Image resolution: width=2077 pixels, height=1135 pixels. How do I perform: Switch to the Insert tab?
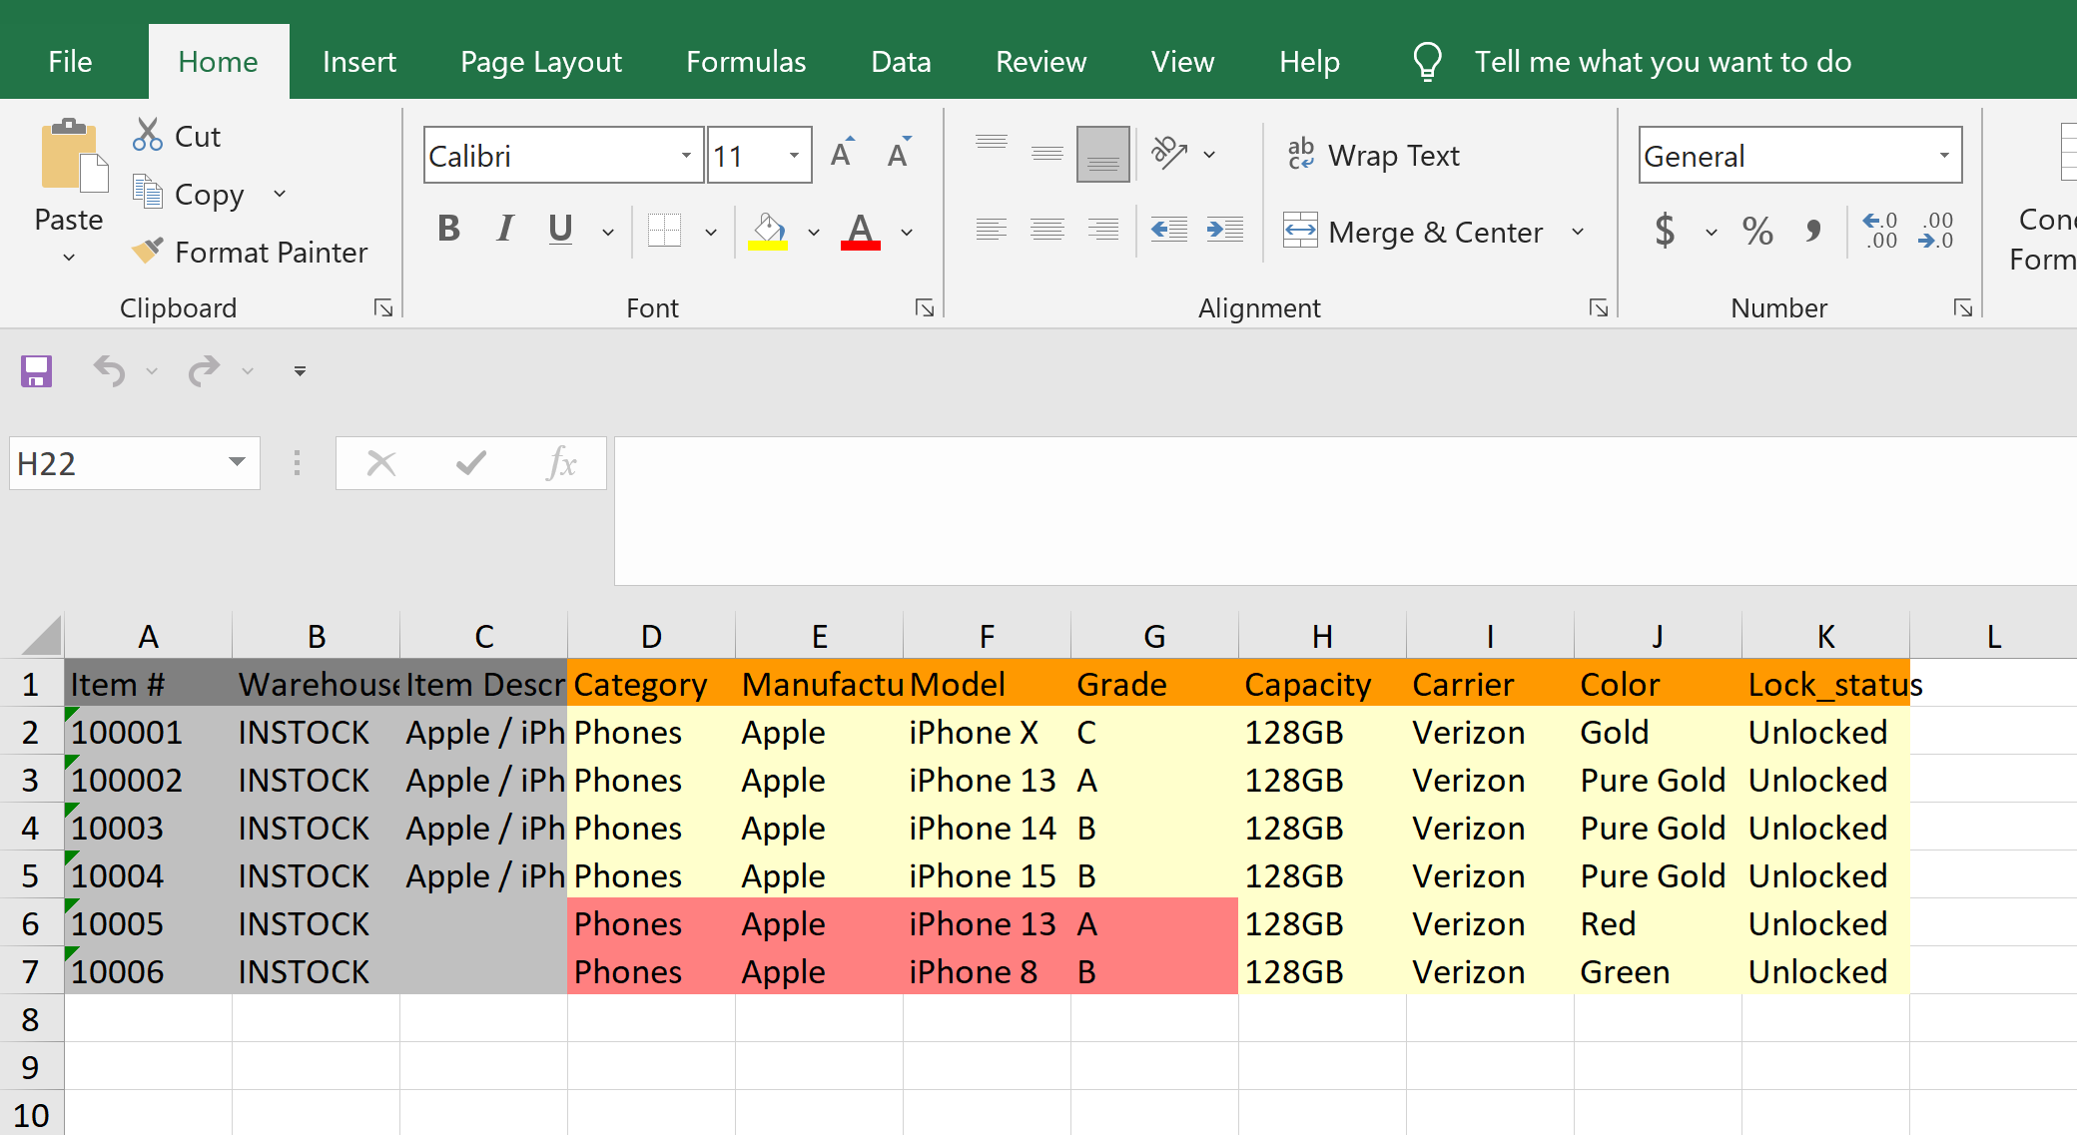pyautogui.click(x=359, y=62)
